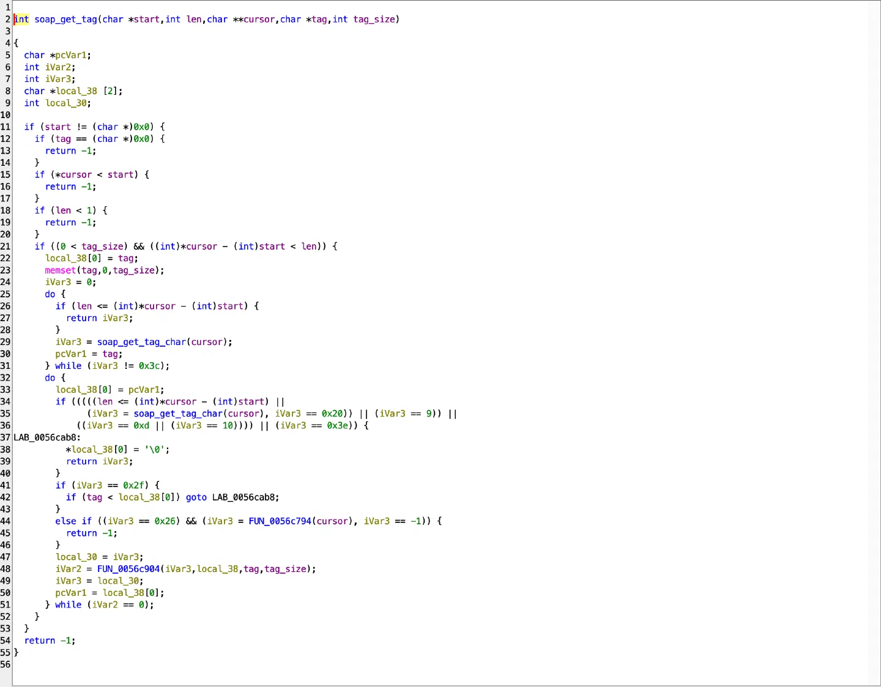Select LAB_0056cab8 target in the goto statement
Screen dimensions: 881x687
coord(243,497)
